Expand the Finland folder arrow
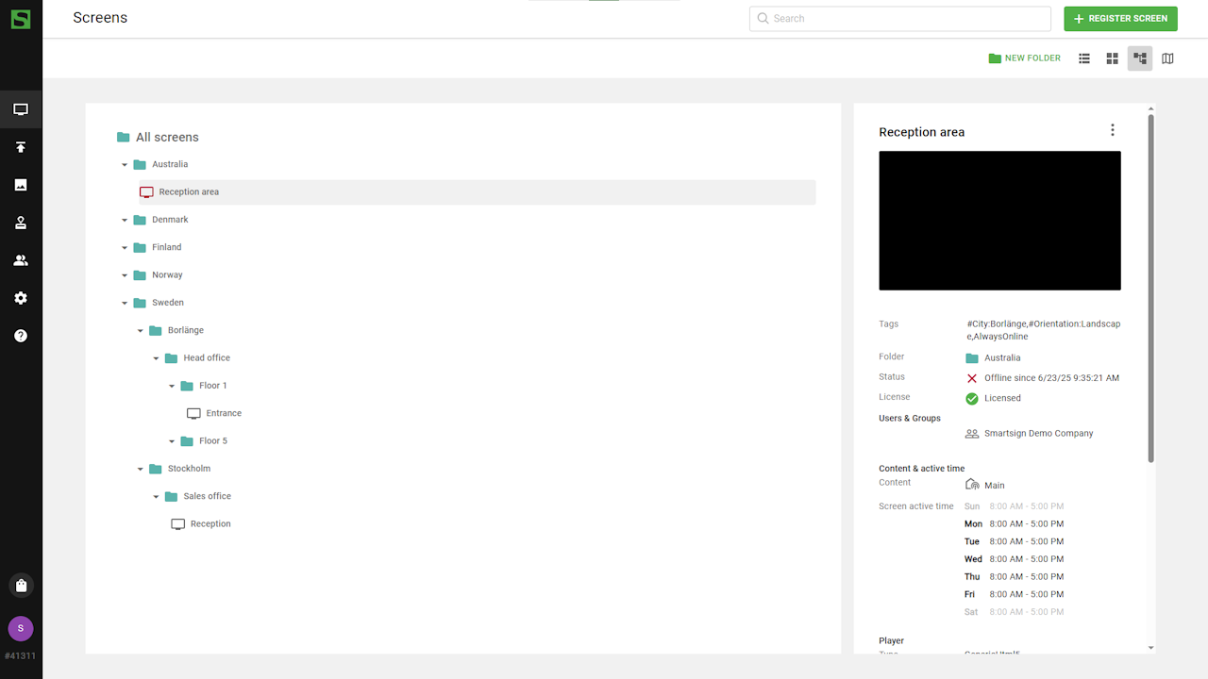Screen dimensions: 1208x679 (x=125, y=248)
